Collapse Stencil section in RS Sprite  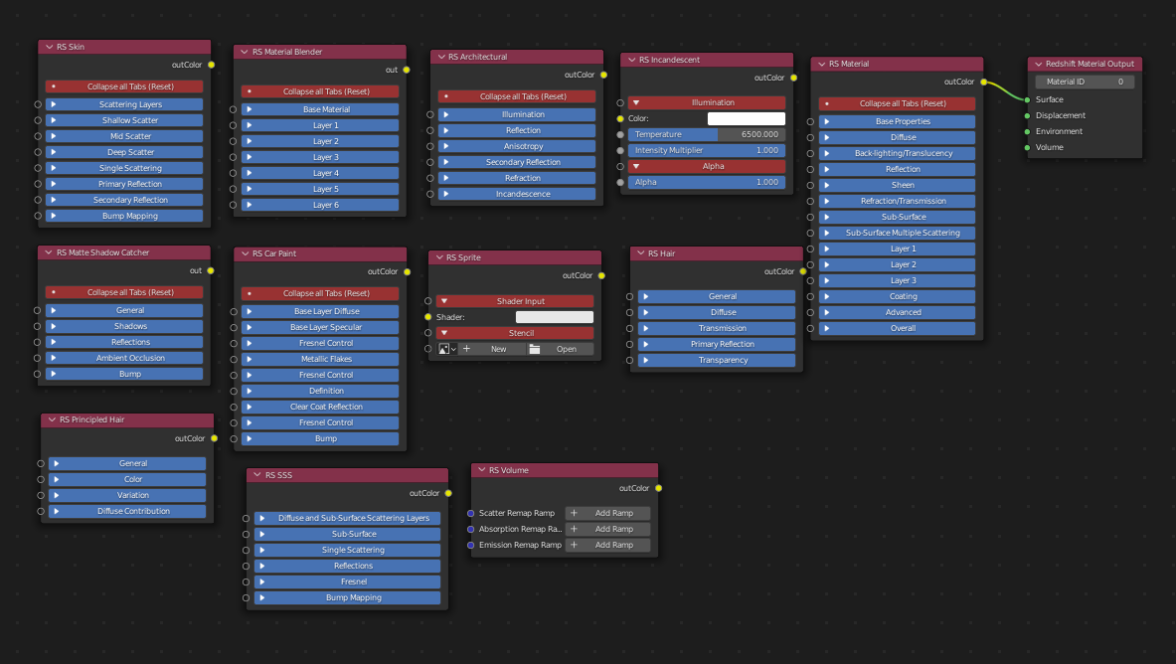pyautogui.click(x=515, y=333)
